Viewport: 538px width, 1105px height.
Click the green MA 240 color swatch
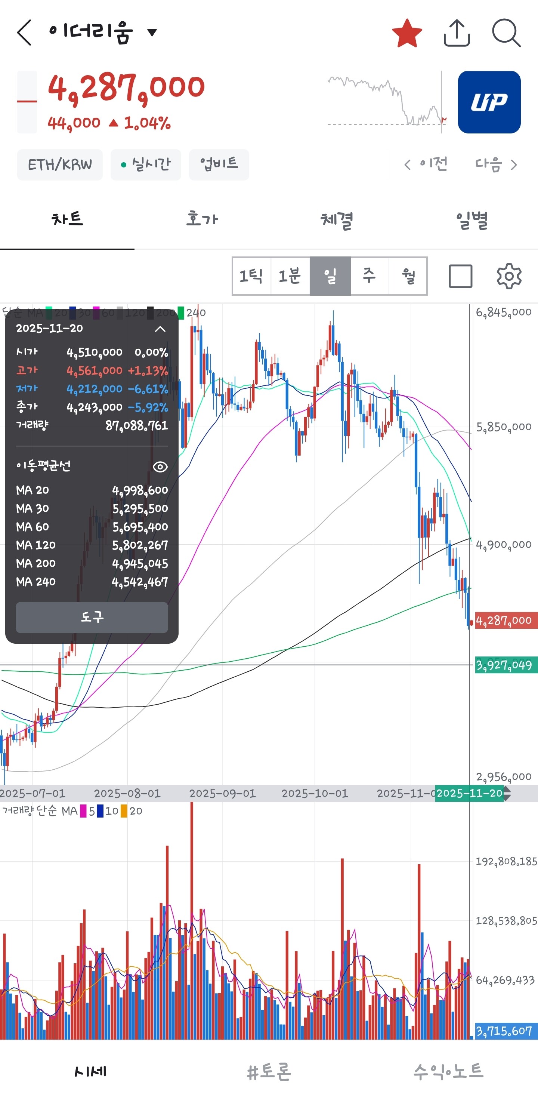coord(181,313)
